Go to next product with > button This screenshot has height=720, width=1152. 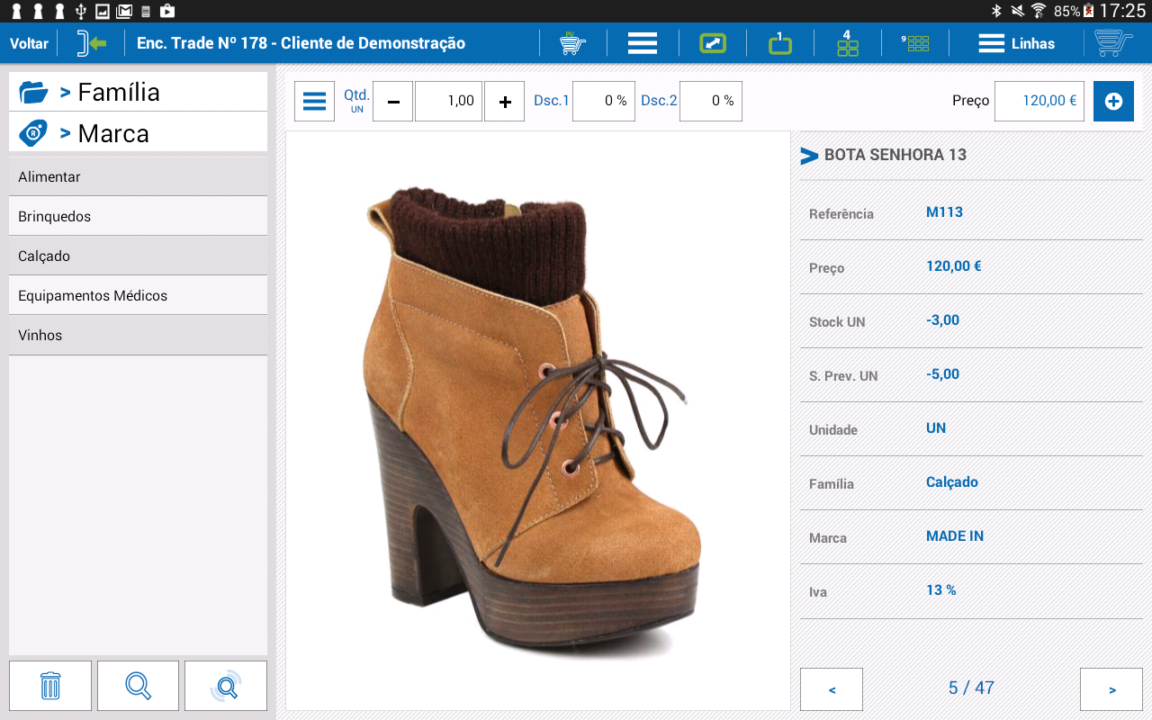tap(1111, 689)
